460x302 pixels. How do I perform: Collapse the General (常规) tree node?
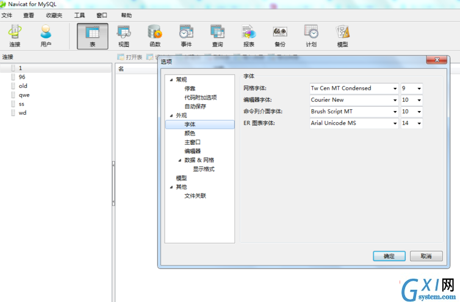[x=171, y=80]
